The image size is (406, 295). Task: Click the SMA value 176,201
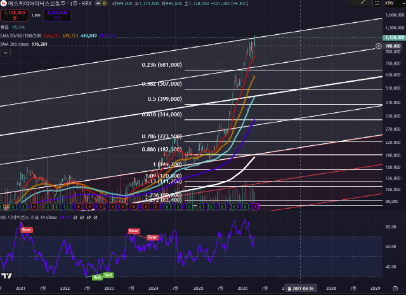pos(39,44)
